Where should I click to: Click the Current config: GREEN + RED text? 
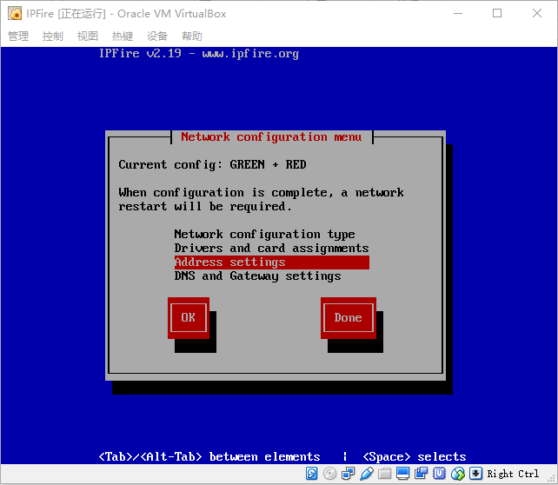(212, 165)
